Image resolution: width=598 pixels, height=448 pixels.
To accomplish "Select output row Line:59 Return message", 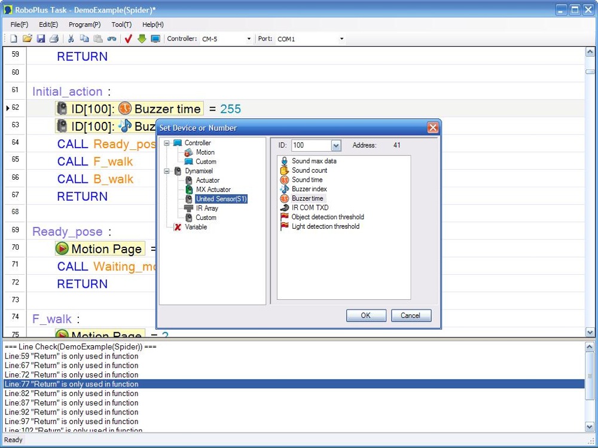I will pyautogui.click(x=294, y=356).
